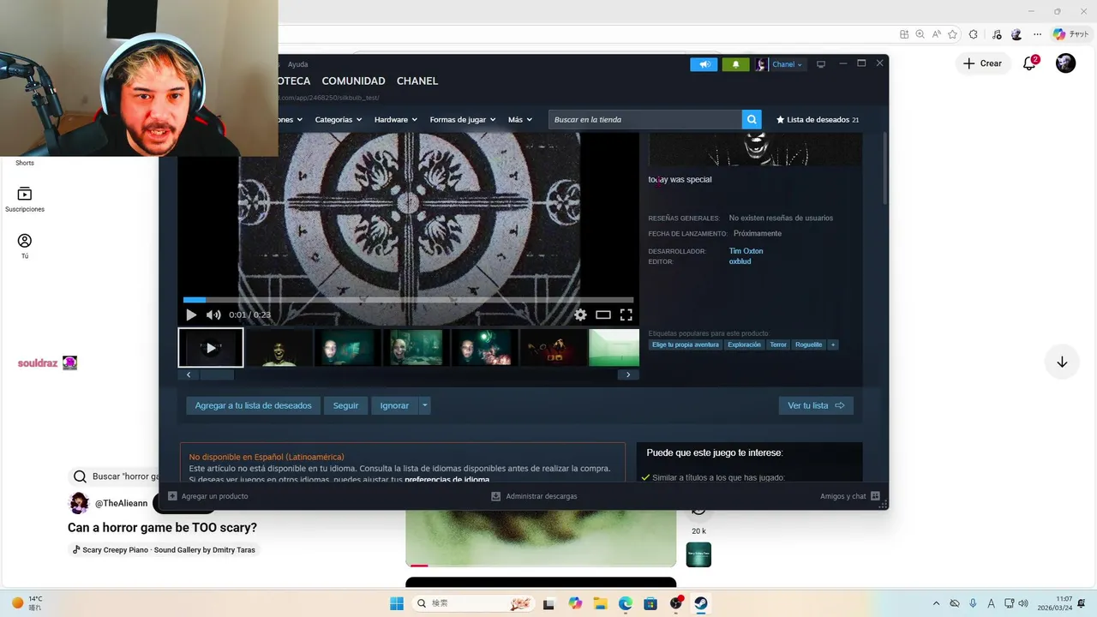
Task: Click the YouTube Crear button
Action: (x=982, y=63)
